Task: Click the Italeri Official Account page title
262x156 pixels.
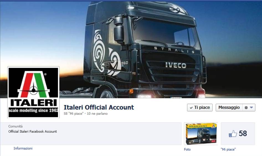Action: coord(99,107)
